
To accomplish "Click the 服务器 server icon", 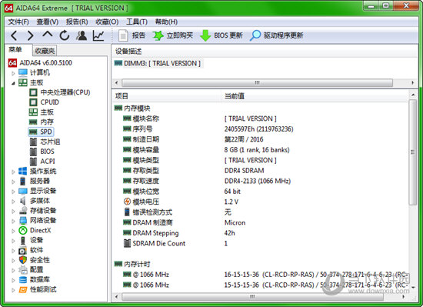I will click(22, 181).
